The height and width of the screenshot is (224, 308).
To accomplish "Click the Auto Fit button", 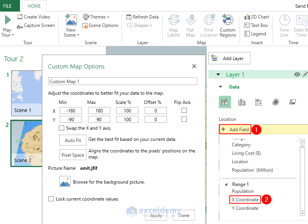I will tap(73, 140).
